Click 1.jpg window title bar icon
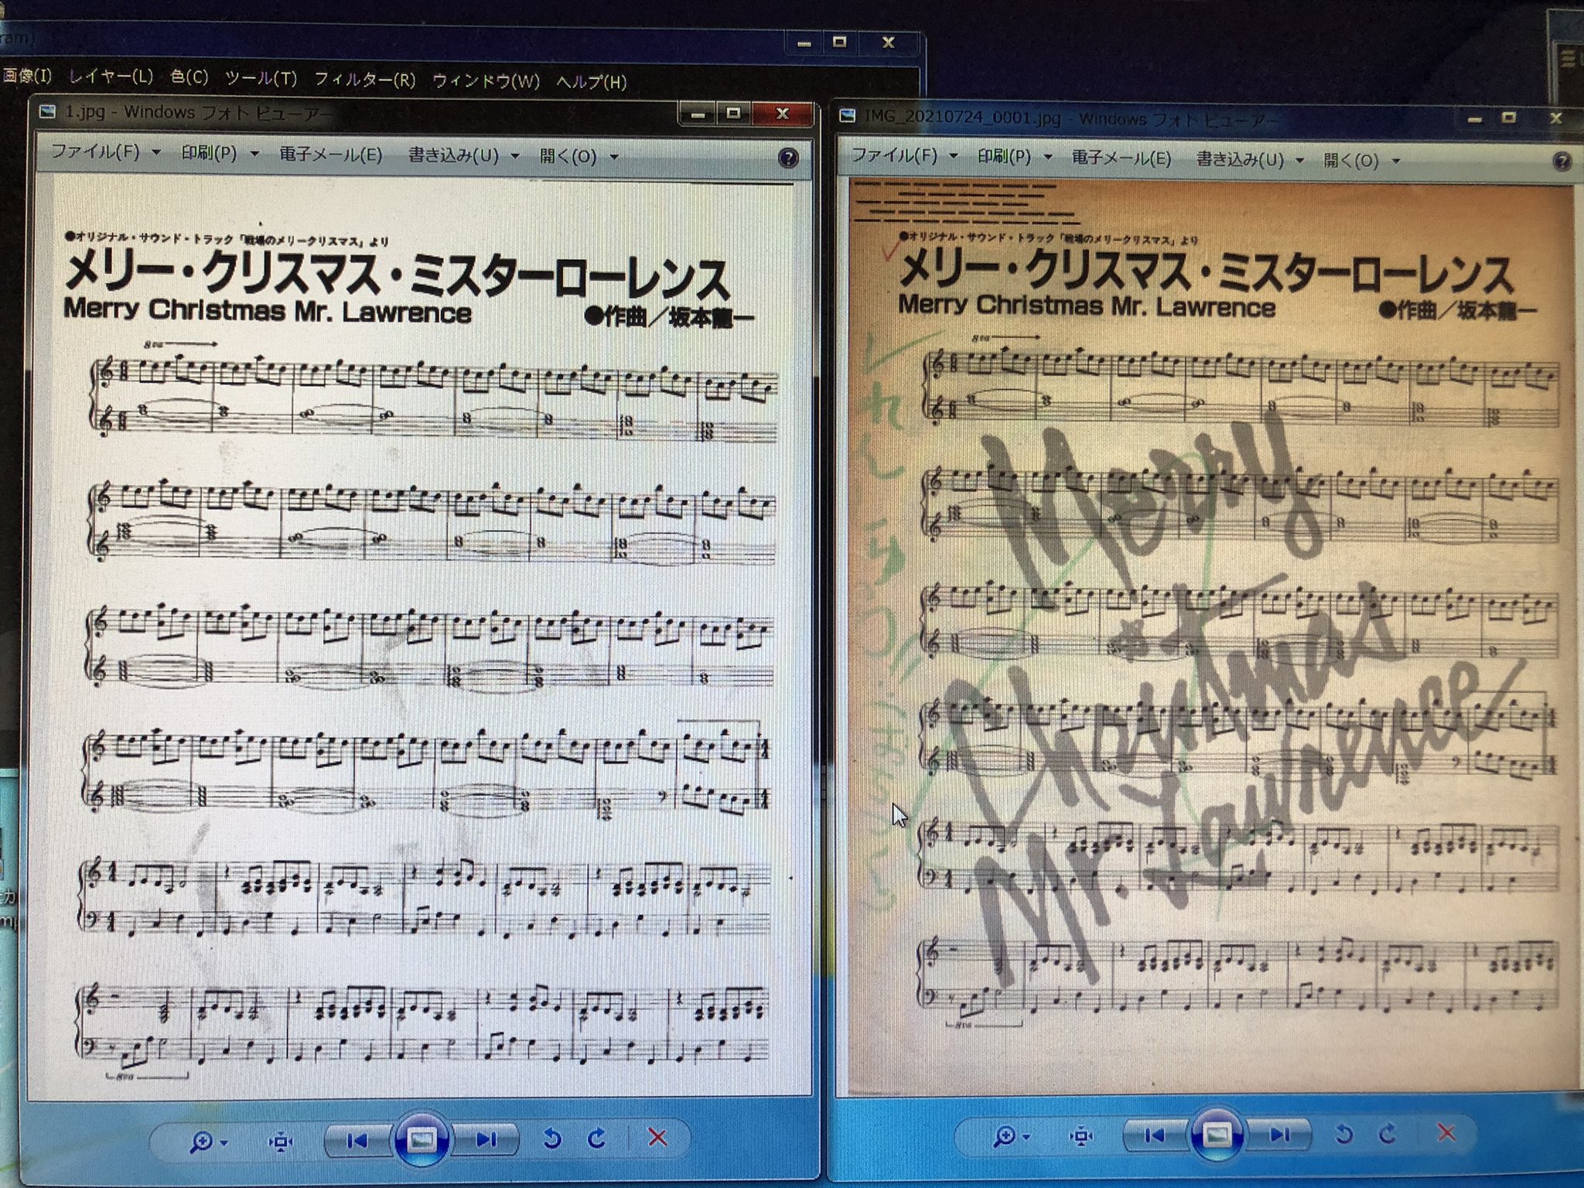This screenshot has height=1188, width=1584. pos(47,112)
